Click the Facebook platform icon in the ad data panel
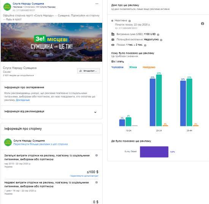 pos(203,24)
